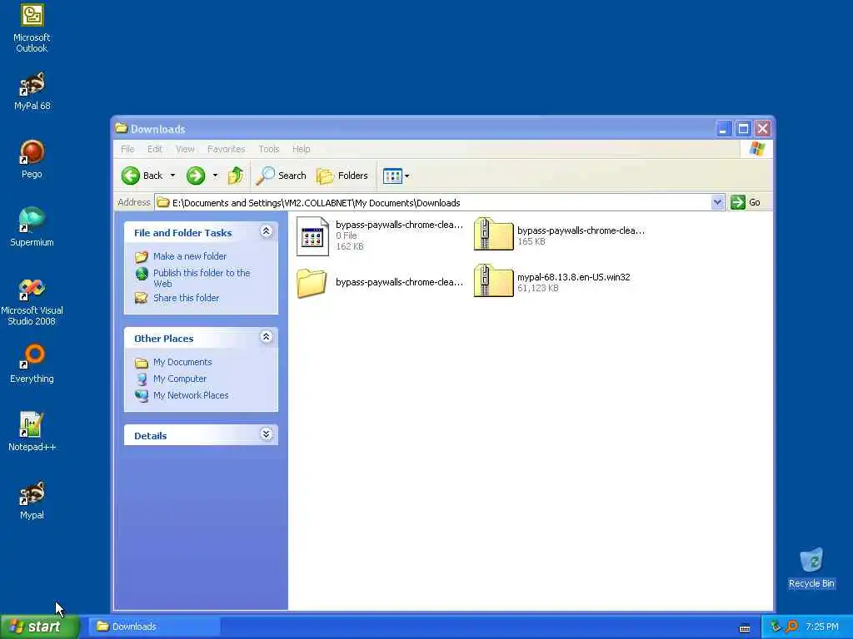The image size is (853, 639).
Task: Select the Everything search desktop icon
Action: tap(32, 363)
